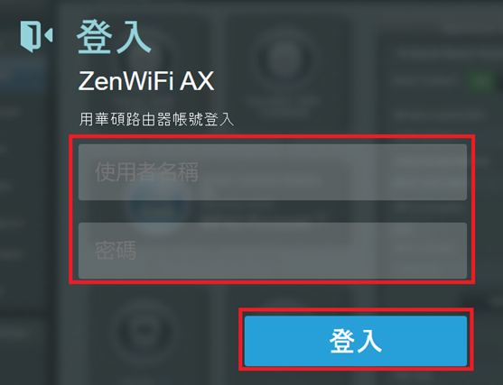Image resolution: width=503 pixels, height=385 pixels.
Task: Click the blurred blue circle behind the fields
Action: tap(159, 206)
